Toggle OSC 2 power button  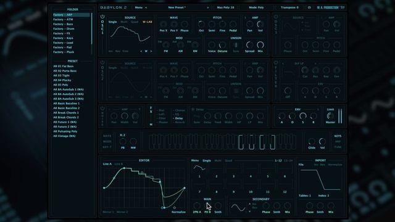(x=102, y=62)
